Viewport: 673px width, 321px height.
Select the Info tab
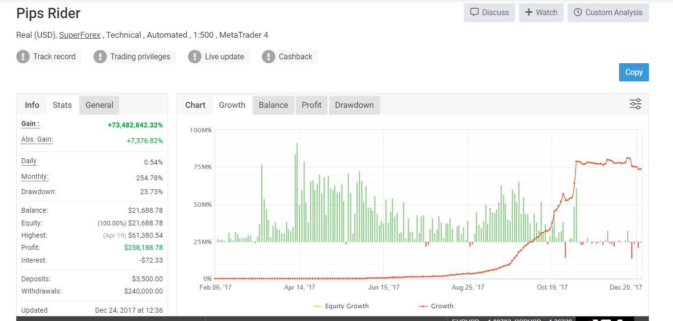(32, 105)
